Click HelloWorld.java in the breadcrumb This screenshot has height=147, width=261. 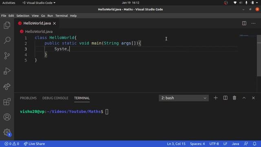[x=39, y=31]
